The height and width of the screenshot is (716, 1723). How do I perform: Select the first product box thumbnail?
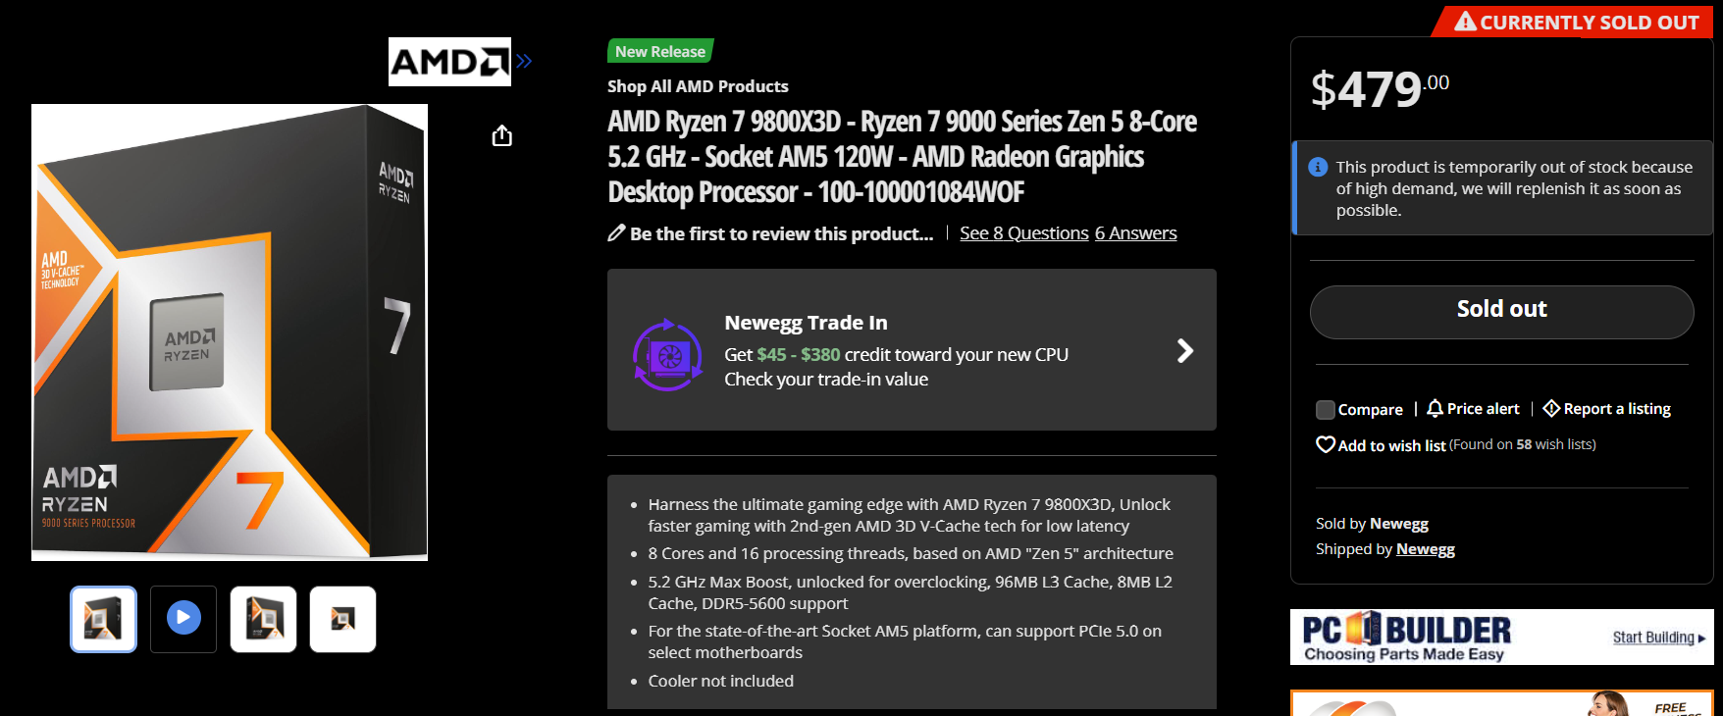pos(104,619)
